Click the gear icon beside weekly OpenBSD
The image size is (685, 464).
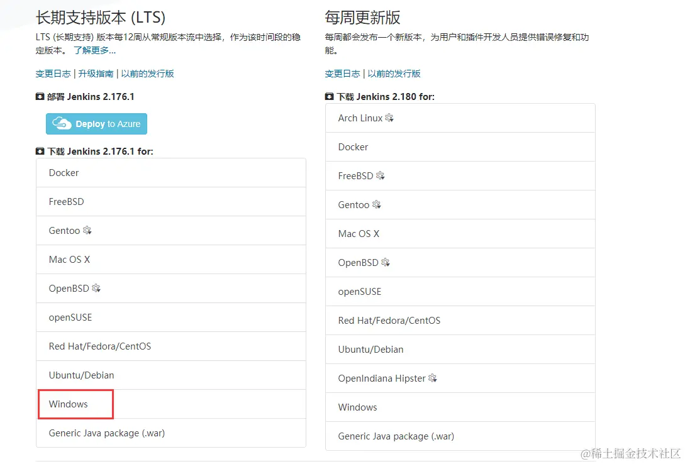[x=386, y=262]
